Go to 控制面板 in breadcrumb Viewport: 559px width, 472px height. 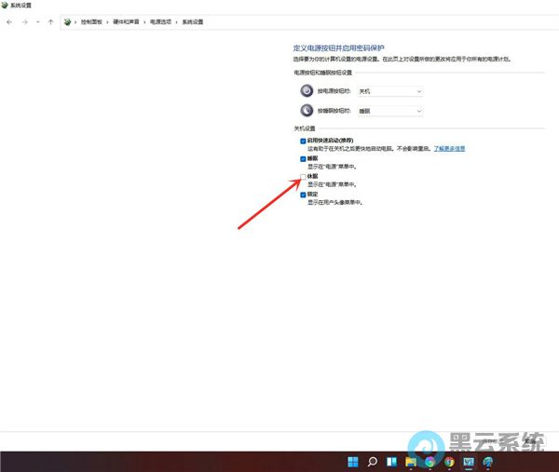[x=91, y=20]
